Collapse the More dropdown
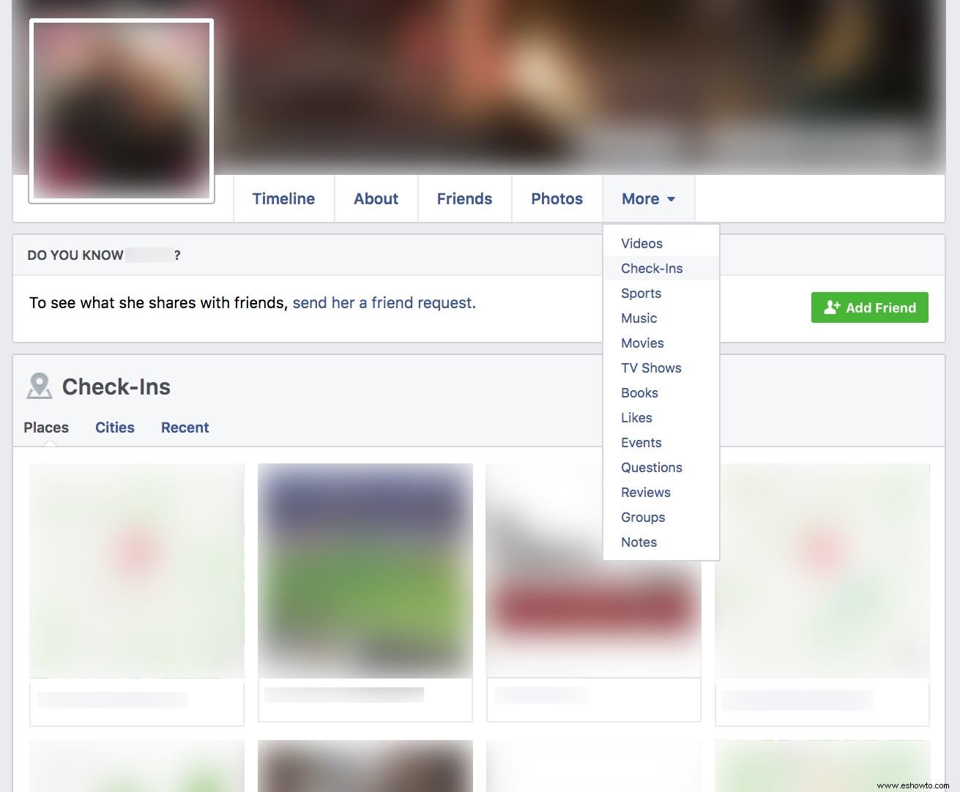Viewport: 960px width, 792px height. coord(648,198)
